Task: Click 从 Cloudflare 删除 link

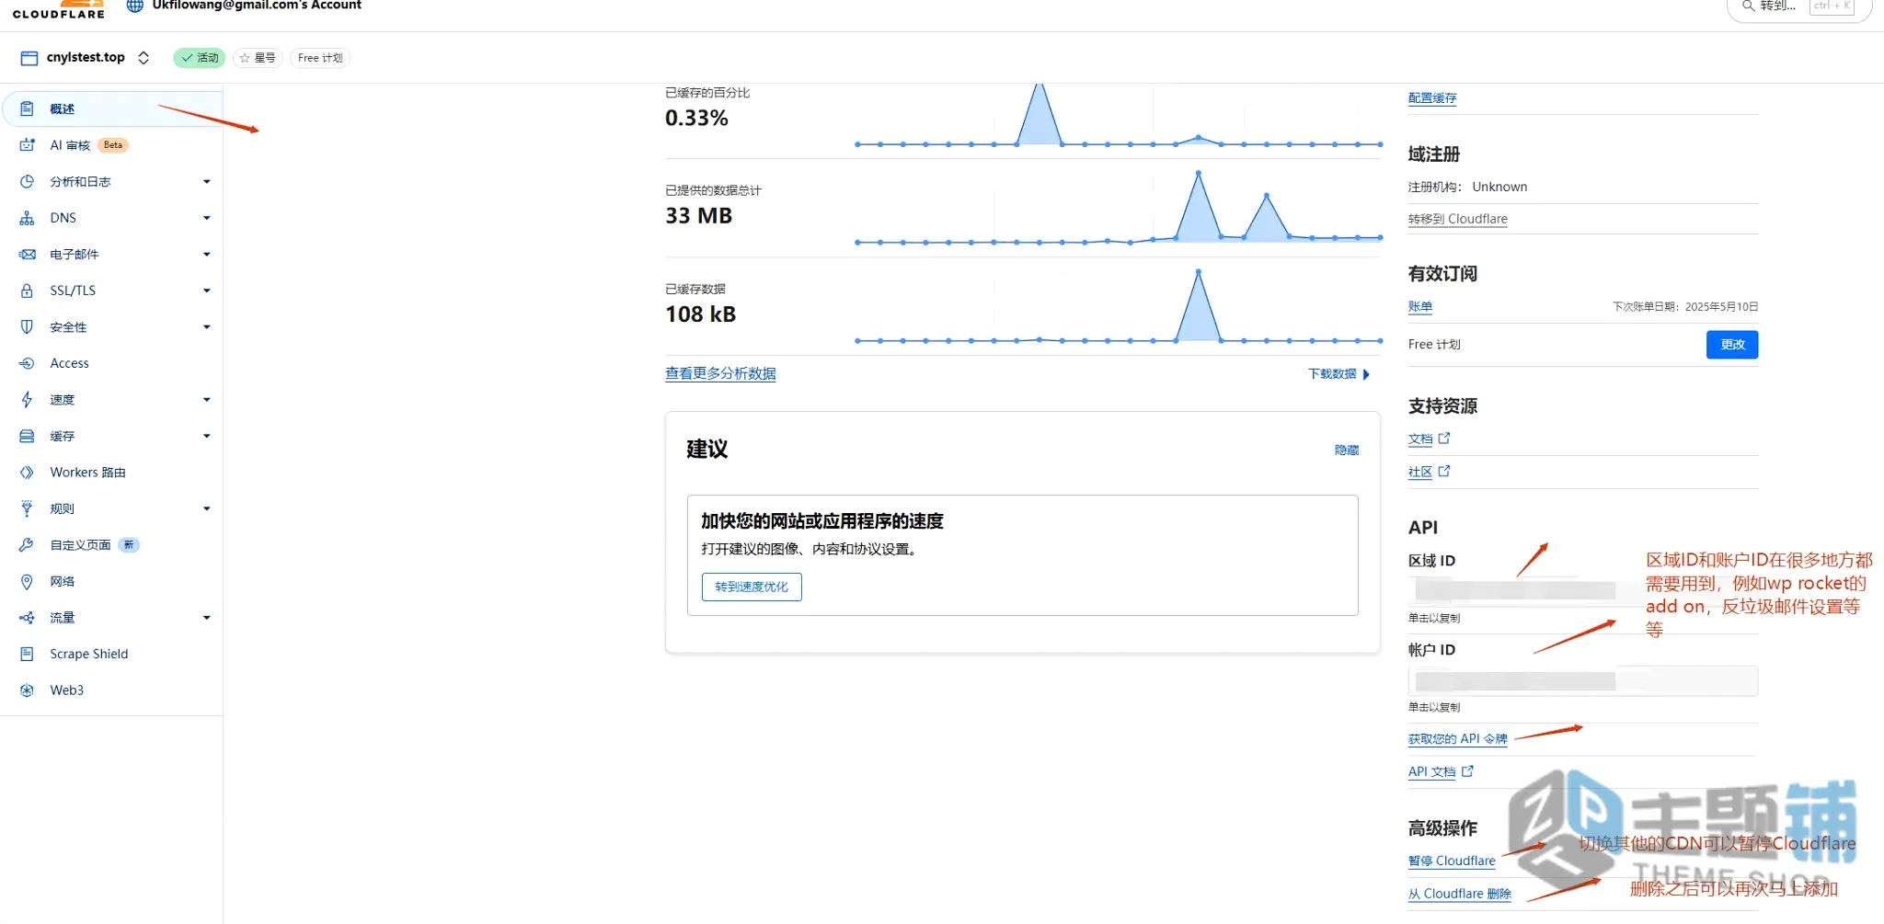Action: 1460,894
